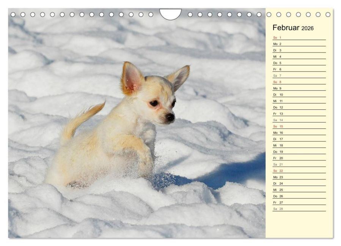Click the Chihuahua puppy photo

[137, 123]
